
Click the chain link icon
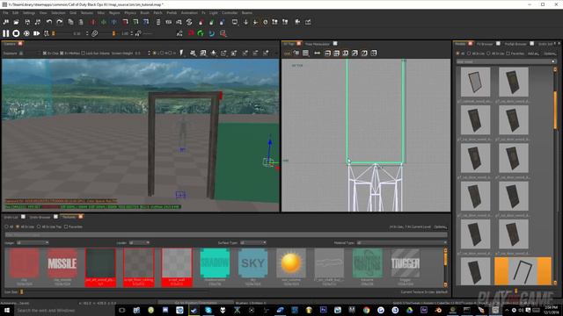coord(94,33)
